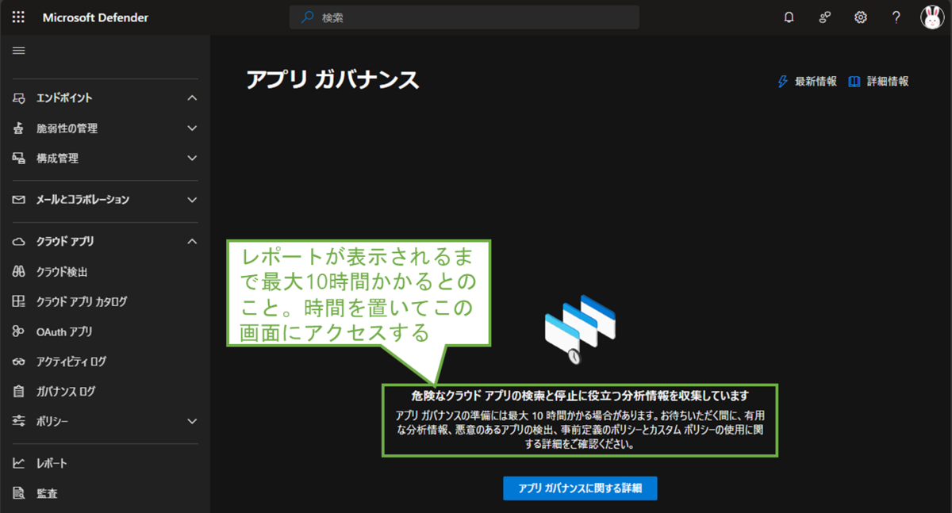Click the 脆弱性の管理 icon
Viewport: 952px width, 513px height.
tap(19, 128)
